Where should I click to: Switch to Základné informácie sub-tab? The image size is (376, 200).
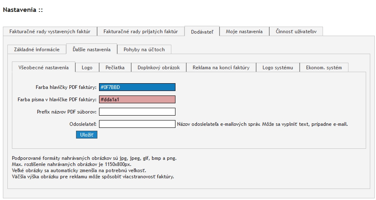pyautogui.click(x=37, y=50)
